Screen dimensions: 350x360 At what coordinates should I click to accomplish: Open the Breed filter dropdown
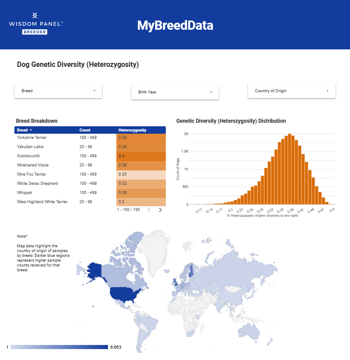(x=58, y=91)
